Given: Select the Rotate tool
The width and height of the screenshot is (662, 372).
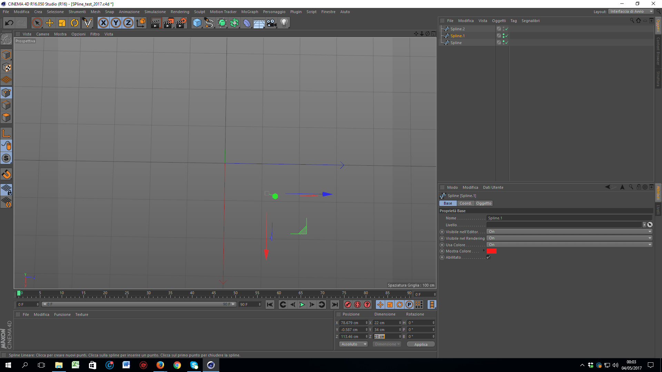Looking at the screenshot, I should pos(74,23).
